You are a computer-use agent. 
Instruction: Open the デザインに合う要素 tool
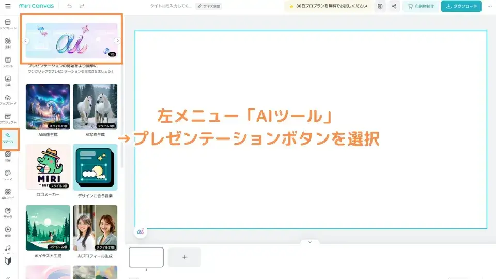(x=95, y=167)
